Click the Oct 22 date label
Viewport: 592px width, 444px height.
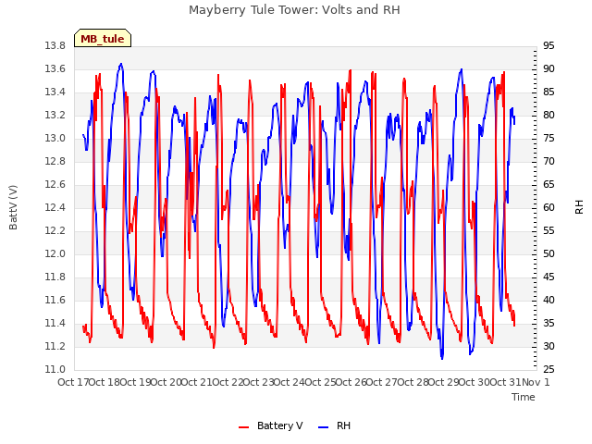click(228, 382)
